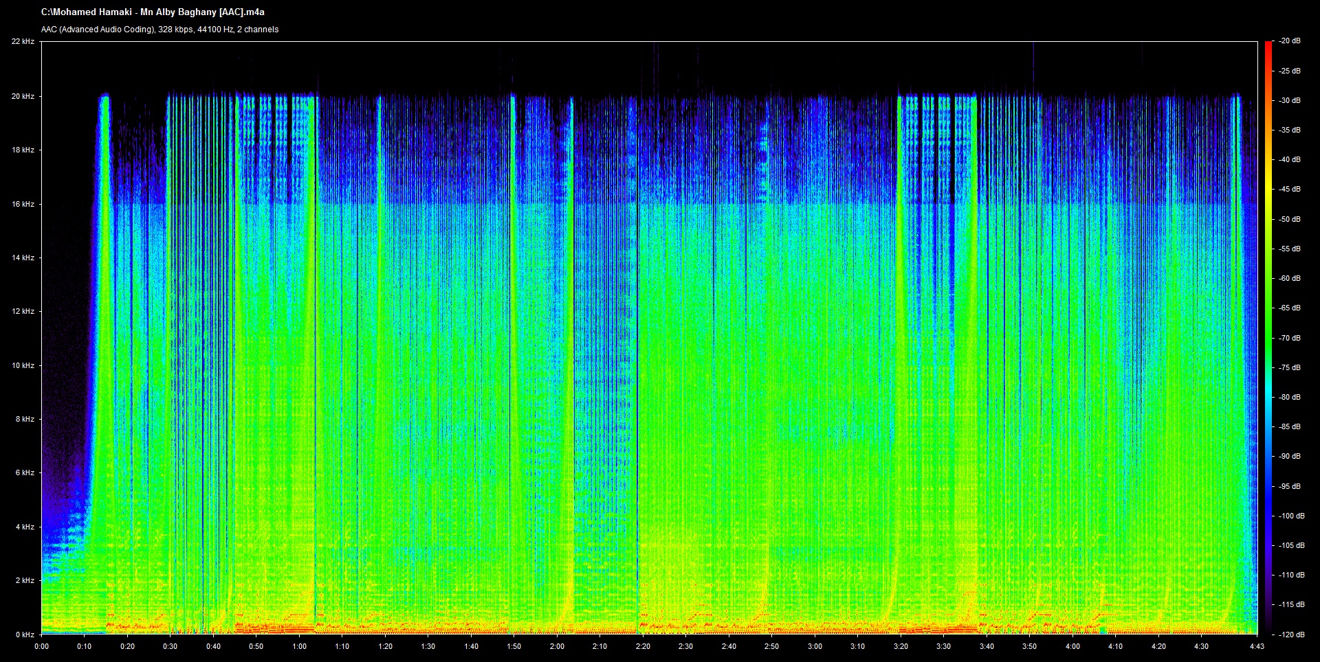Click the -70 dB label on the scale
This screenshot has height=662, width=1320.
pyautogui.click(x=1290, y=338)
